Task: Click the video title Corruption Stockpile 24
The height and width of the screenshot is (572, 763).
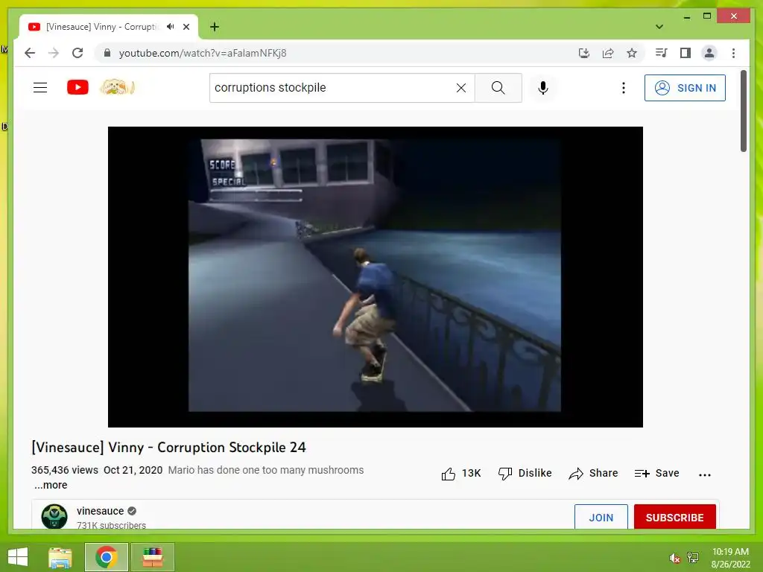Action: 168,448
